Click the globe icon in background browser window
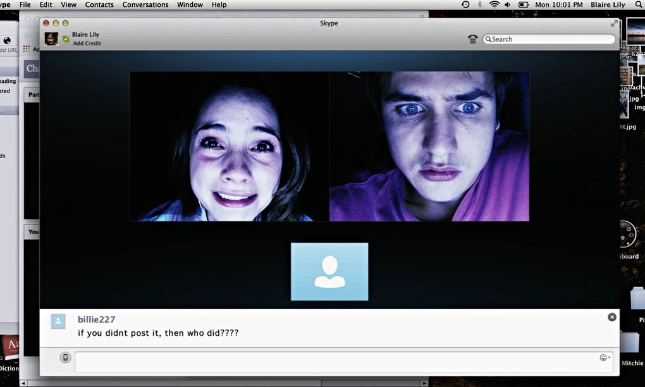 coord(7,40)
